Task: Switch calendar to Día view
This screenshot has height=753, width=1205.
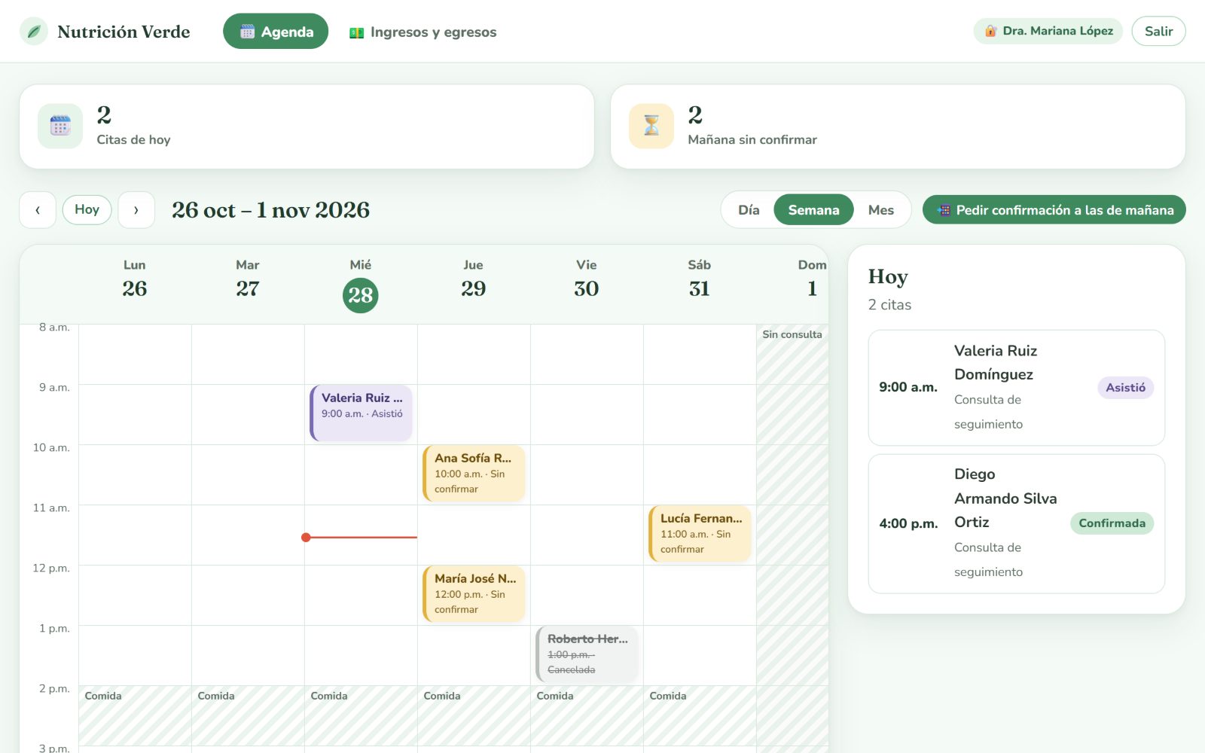Action: (749, 210)
